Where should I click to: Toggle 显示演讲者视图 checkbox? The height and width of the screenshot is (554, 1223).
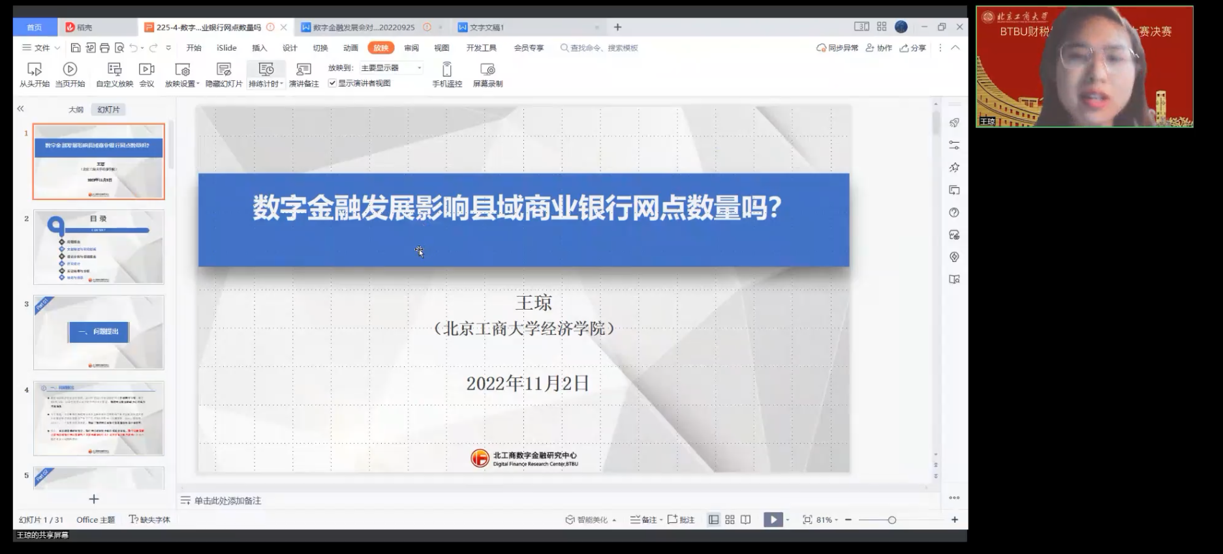(332, 83)
